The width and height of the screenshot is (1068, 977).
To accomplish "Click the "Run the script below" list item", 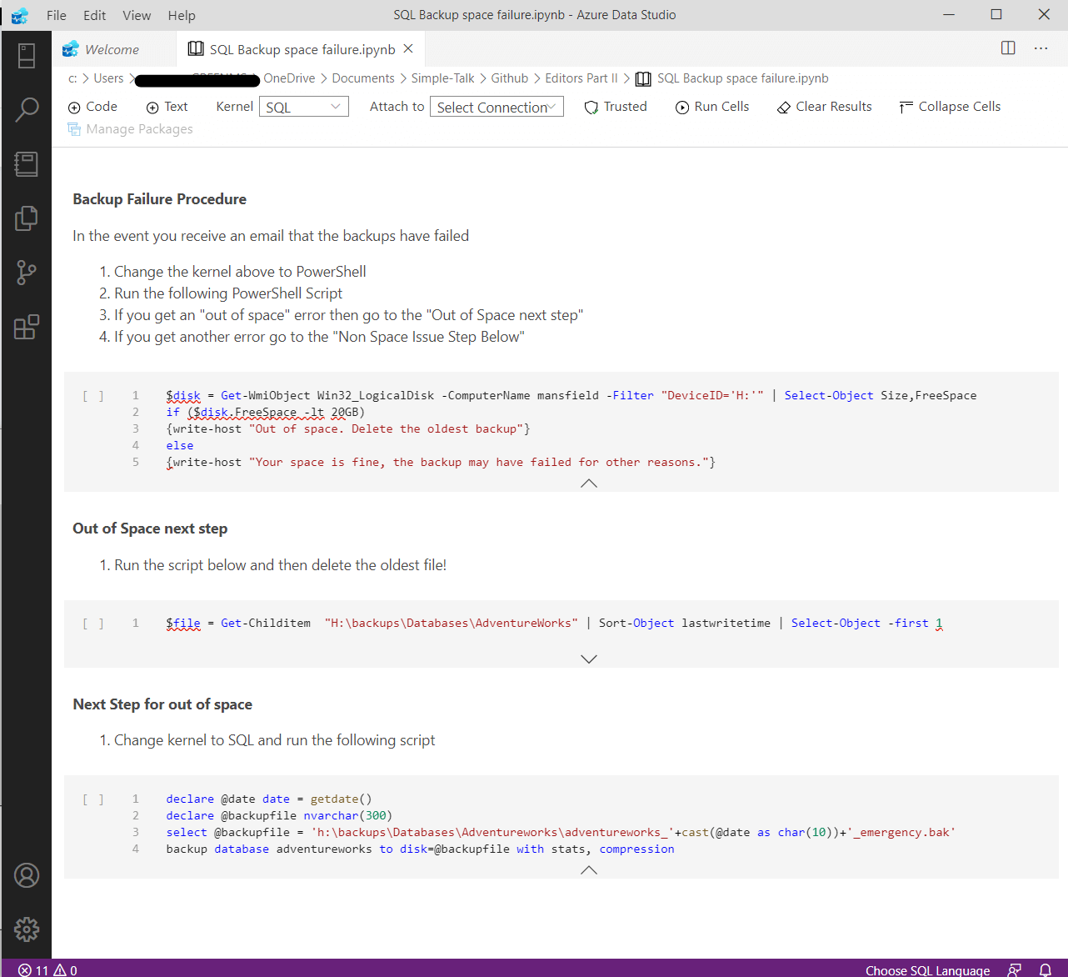I will (x=280, y=565).
